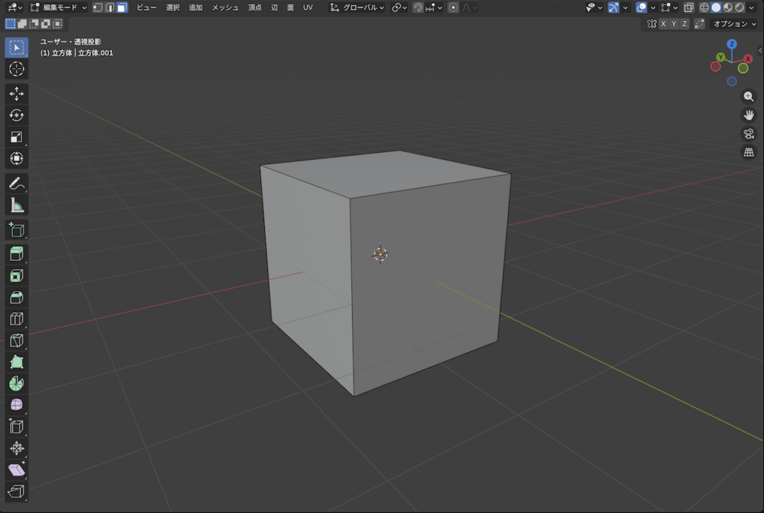Toggle X-ray display button
This screenshot has height=513, width=764.
(x=686, y=7)
